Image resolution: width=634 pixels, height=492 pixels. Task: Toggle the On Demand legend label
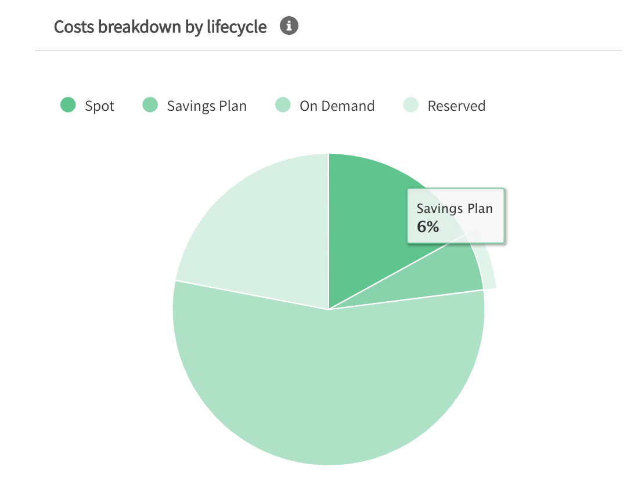point(337,106)
